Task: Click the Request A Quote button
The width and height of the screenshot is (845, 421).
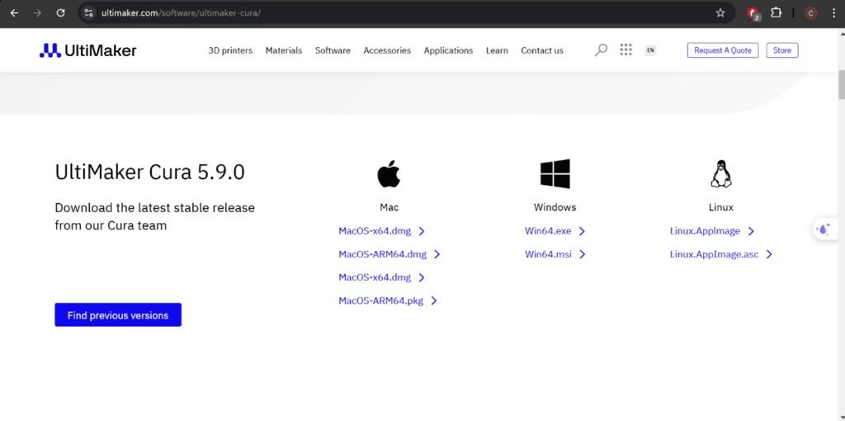Action: (x=722, y=50)
